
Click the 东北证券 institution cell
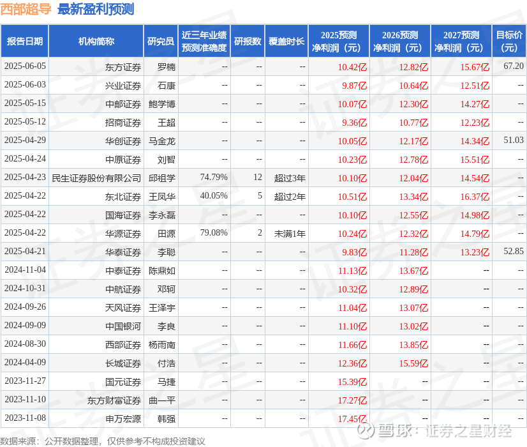pos(122,197)
